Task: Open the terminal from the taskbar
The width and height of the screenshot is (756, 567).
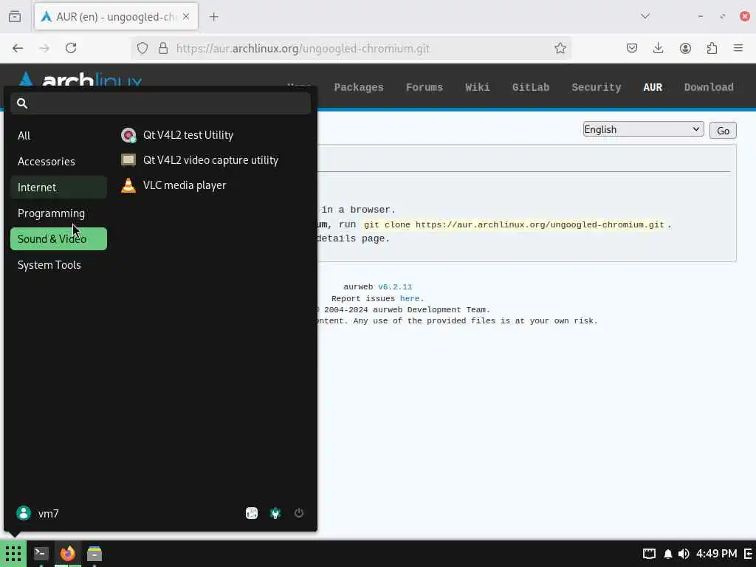Action: (x=41, y=554)
